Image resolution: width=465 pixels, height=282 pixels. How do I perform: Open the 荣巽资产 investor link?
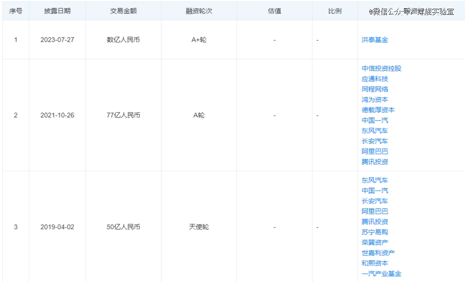(375, 242)
